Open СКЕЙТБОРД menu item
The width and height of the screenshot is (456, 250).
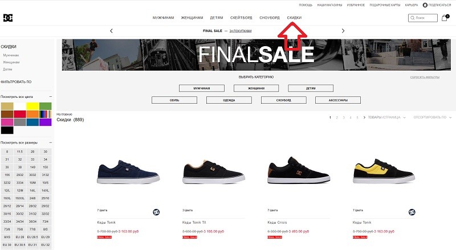point(241,18)
